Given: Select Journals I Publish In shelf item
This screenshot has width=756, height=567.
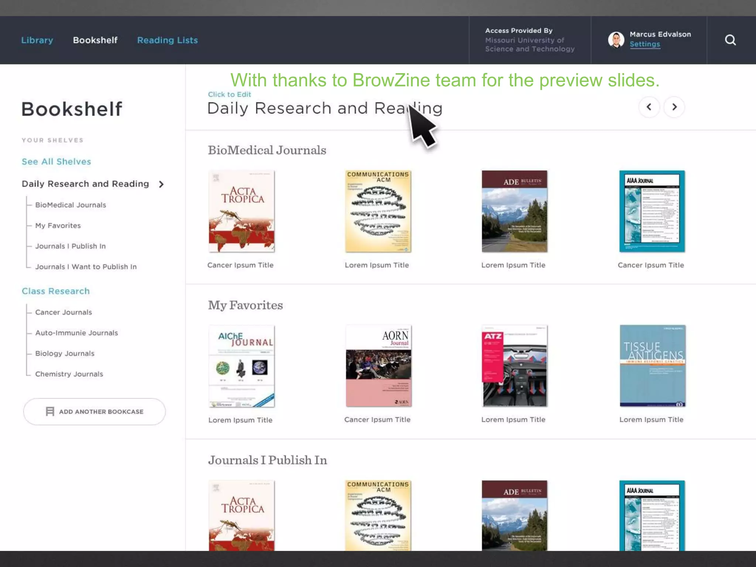Looking at the screenshot, I should (70, 246).
